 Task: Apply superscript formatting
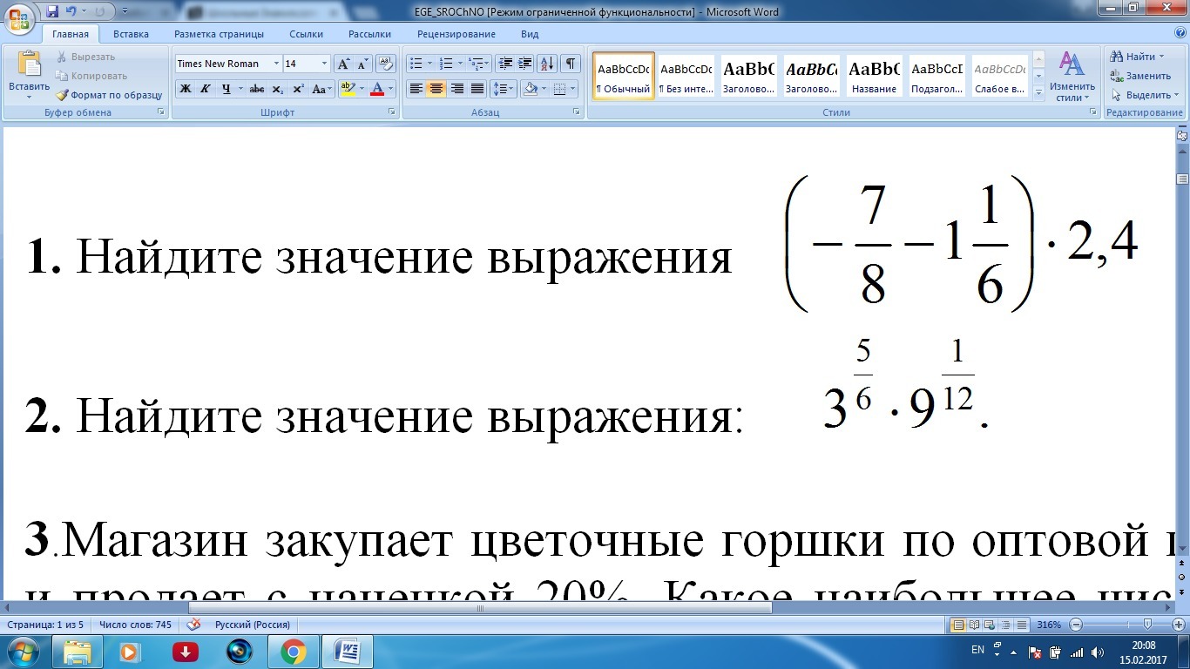click(298, 89)
